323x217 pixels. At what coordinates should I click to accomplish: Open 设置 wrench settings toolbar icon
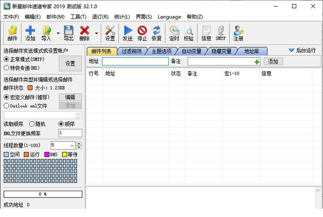tap(110, 33)
